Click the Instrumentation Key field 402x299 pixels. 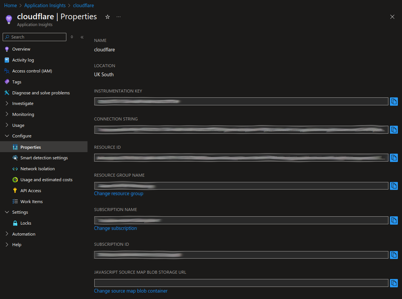[x=241, y=102]
